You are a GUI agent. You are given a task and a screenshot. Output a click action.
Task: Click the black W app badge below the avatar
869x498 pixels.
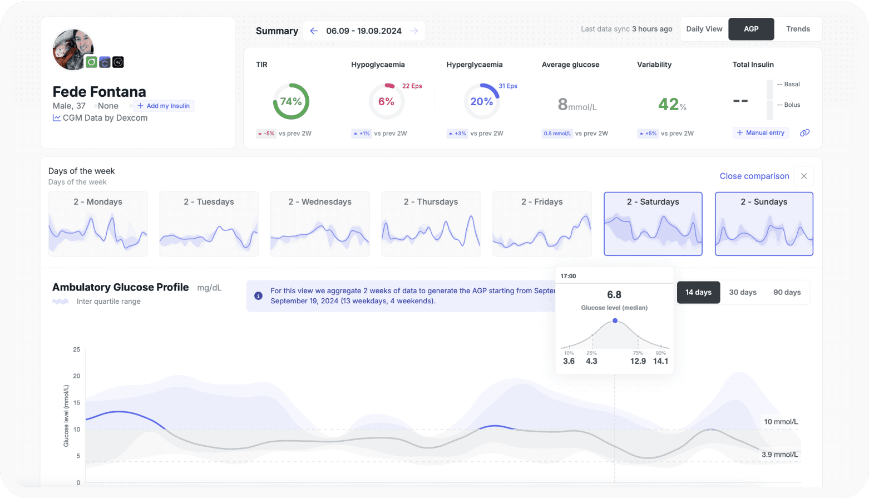[118, 62]
